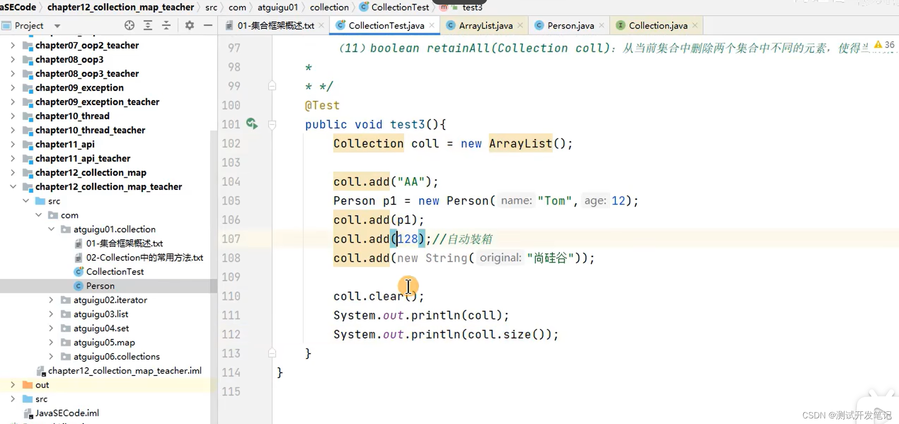Click the Select Opened File locate icon
The width and height of the screenshot is (899, 424).
[129, 26]
